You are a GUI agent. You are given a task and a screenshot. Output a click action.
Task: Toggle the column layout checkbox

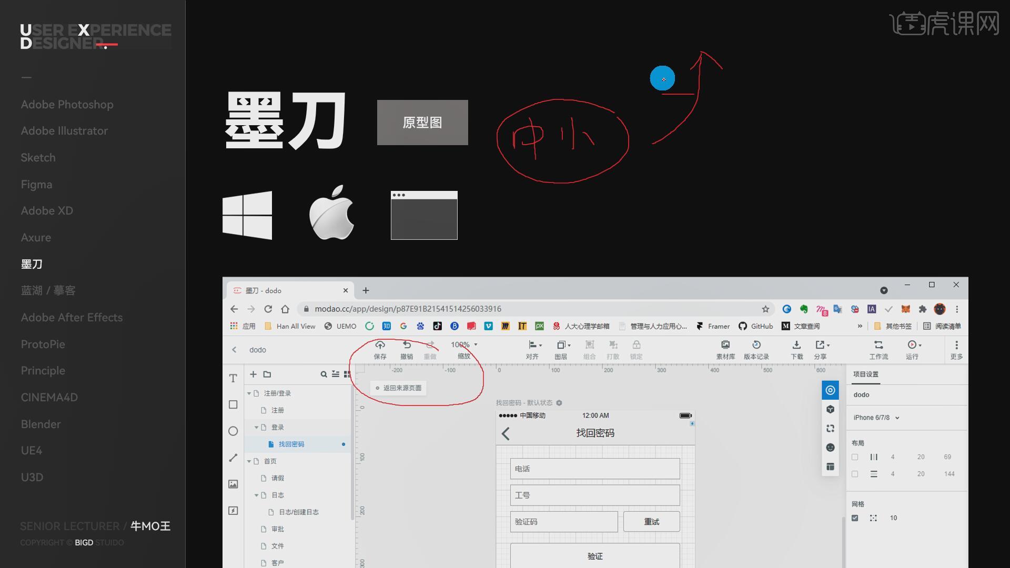pos(855,457)
